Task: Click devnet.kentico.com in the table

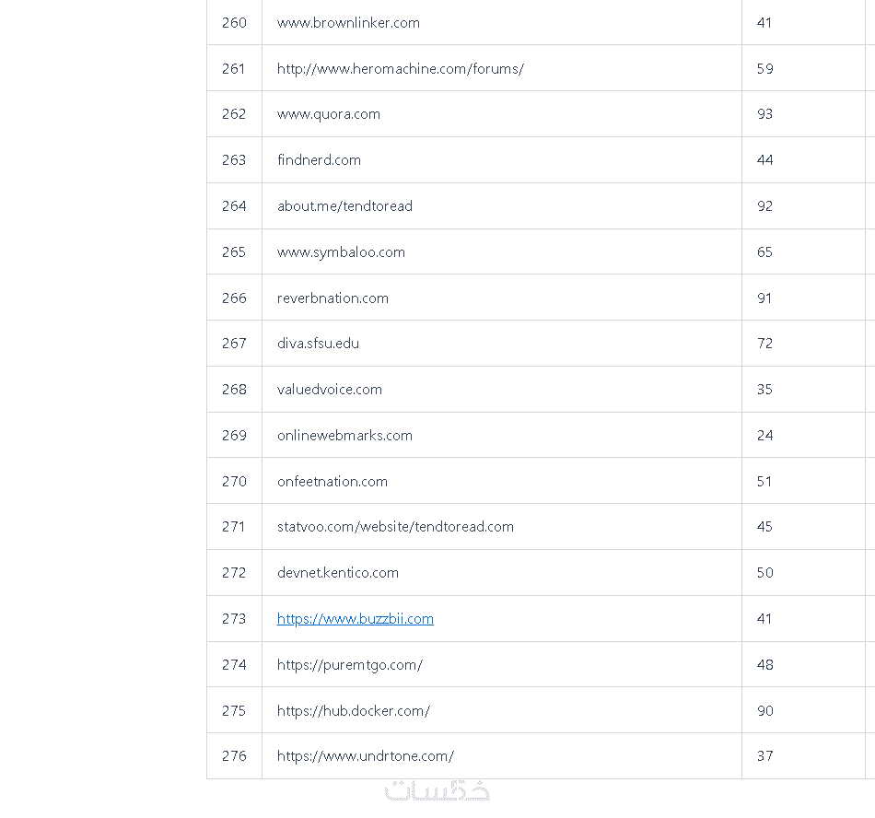Action: point(338,573)
